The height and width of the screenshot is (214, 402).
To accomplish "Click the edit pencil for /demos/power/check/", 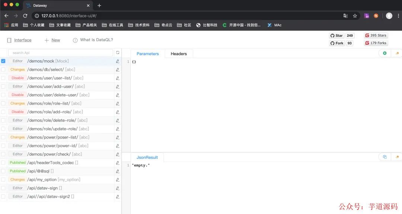I will pyautogui.click(x=117, y=154).
